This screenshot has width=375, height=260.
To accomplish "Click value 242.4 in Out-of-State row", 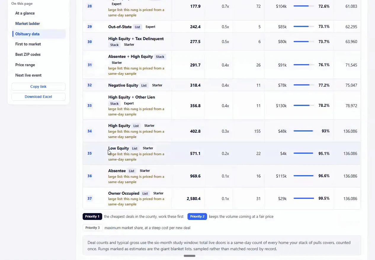I will coord(195,27).
